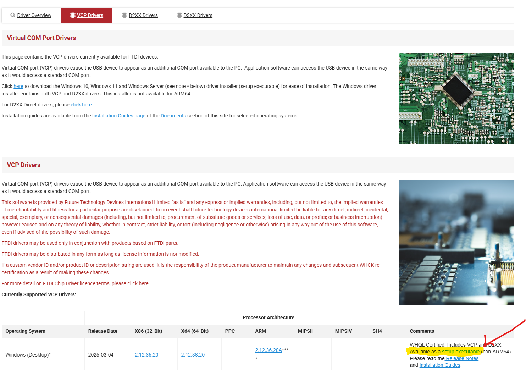Click the magnifier icon beside Driver Overview
The image size is (526, 370).
(13, 15)
